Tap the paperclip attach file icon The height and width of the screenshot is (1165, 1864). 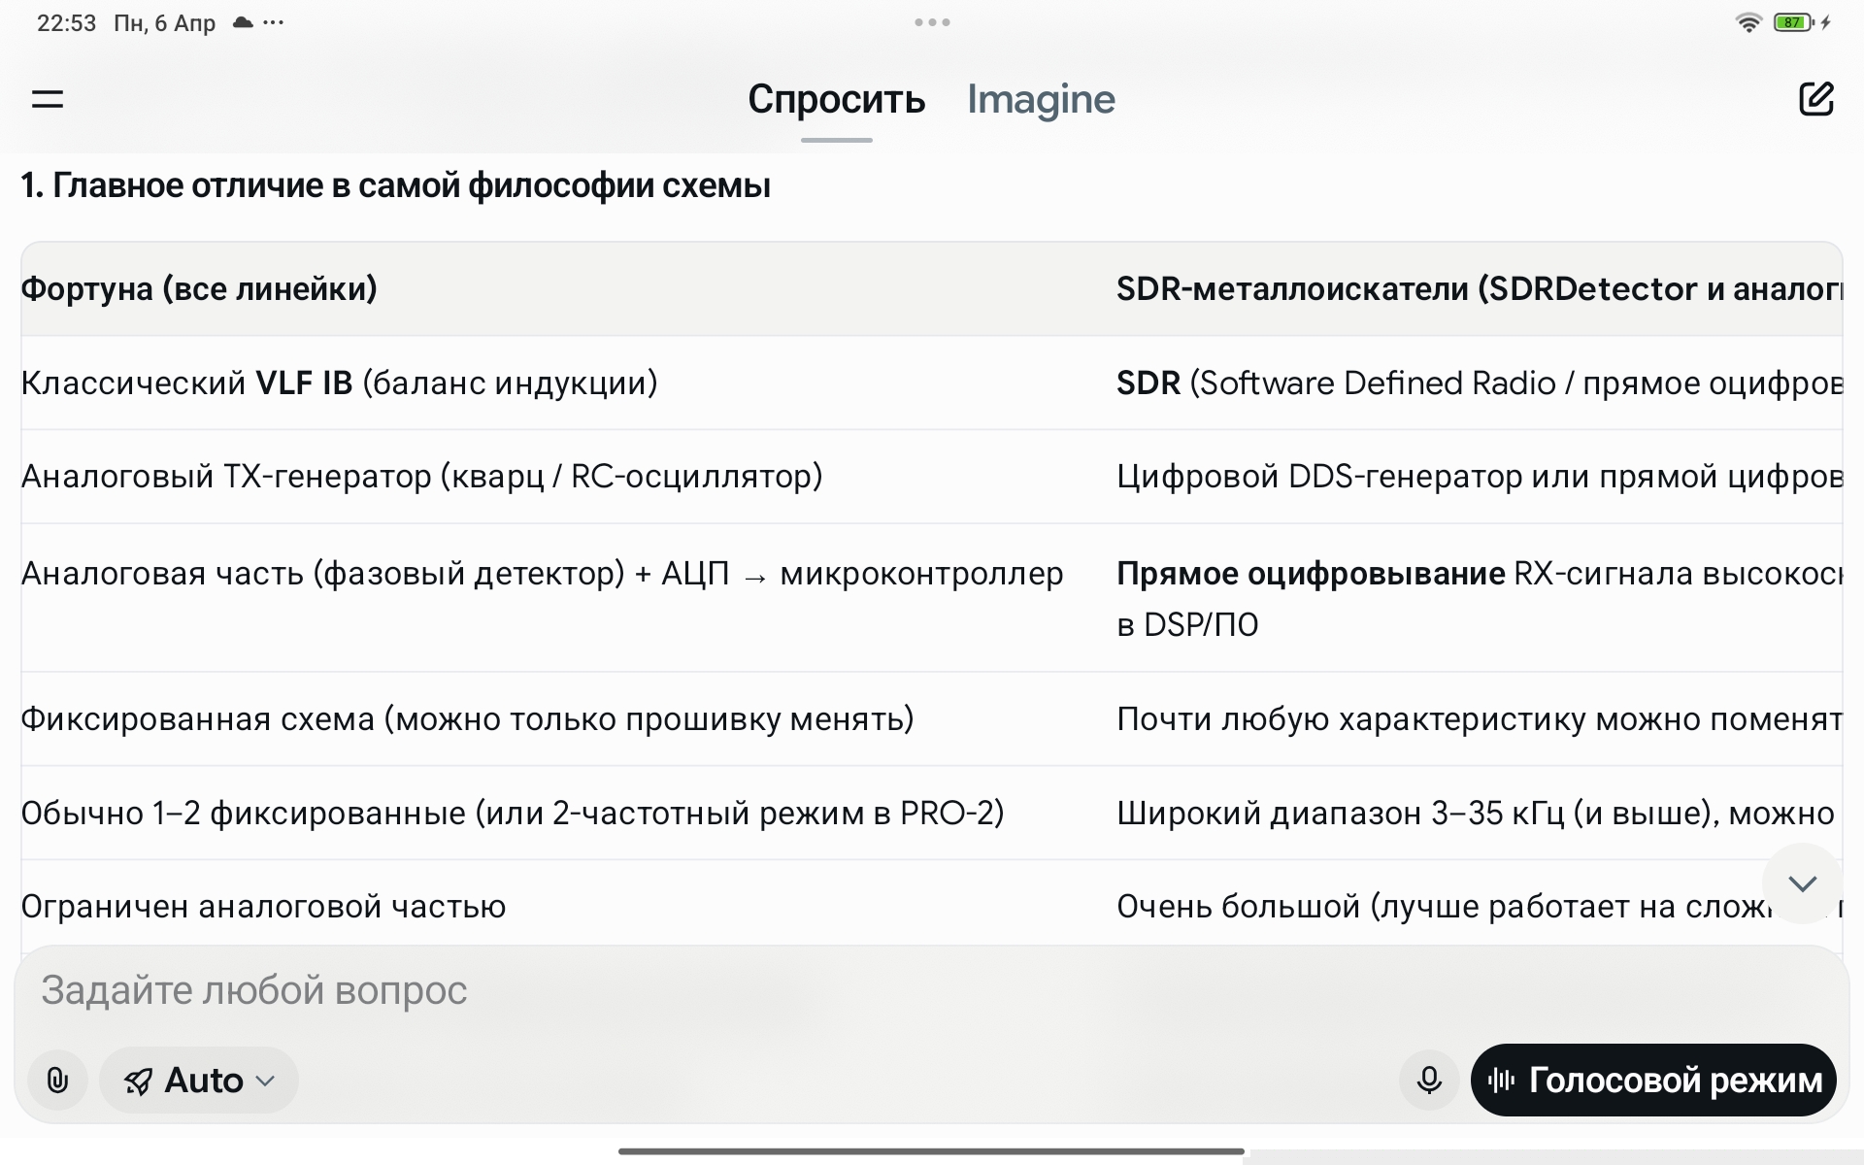[57, 1080]
